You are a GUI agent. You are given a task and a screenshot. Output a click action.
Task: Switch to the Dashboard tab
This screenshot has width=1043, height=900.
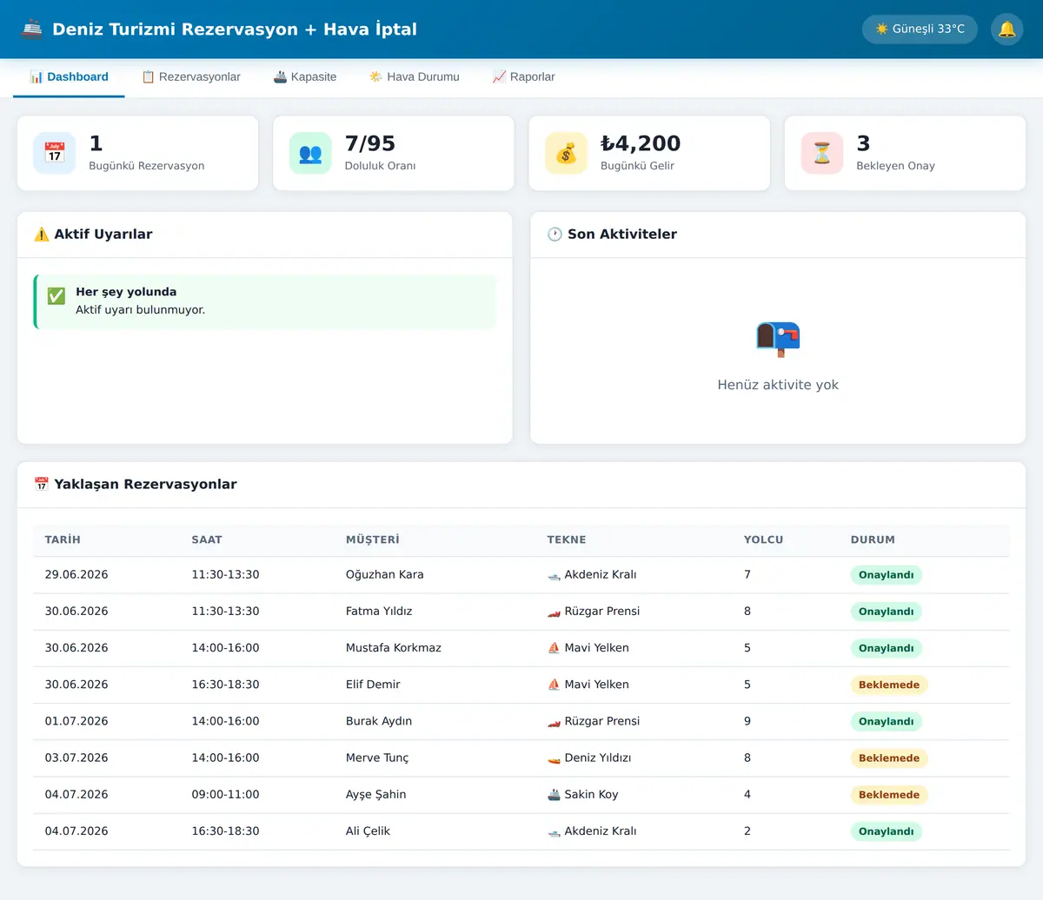click(70, 77)
